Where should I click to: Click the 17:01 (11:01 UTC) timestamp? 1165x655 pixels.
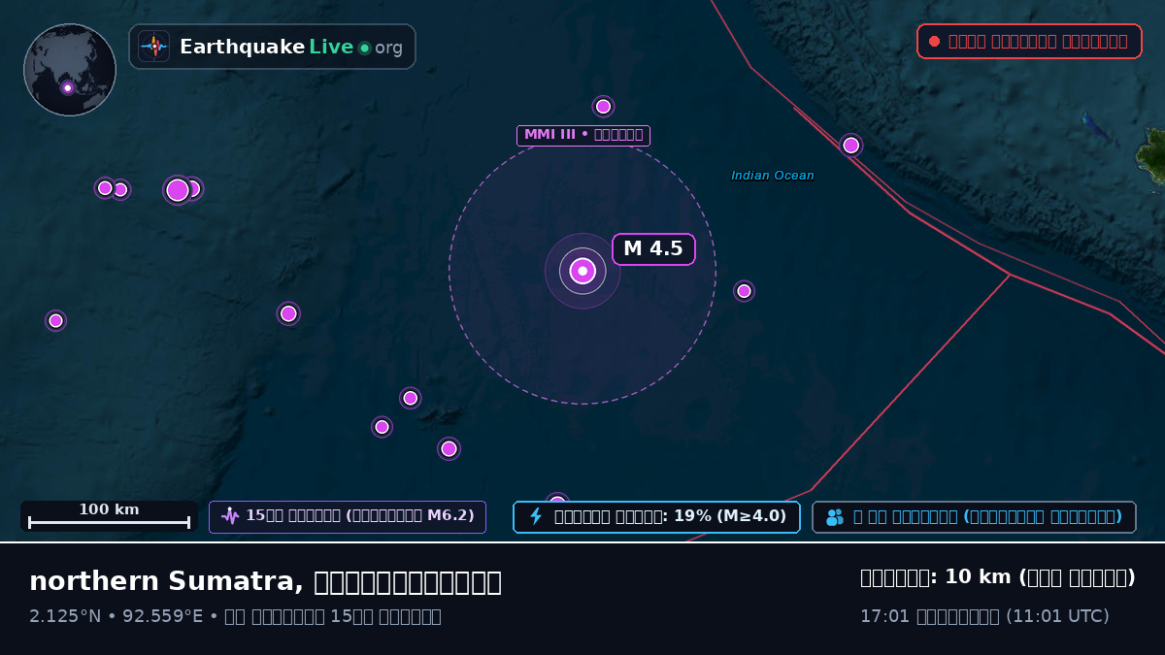(984, 616)
